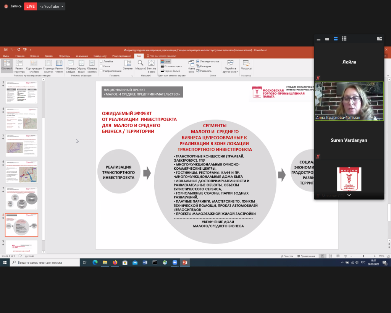Click the Zoom app in taskbar

(x=175, y=263)
